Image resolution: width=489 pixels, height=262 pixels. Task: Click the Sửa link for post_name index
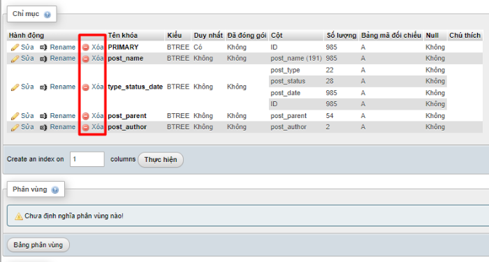[x=27, y=58]
